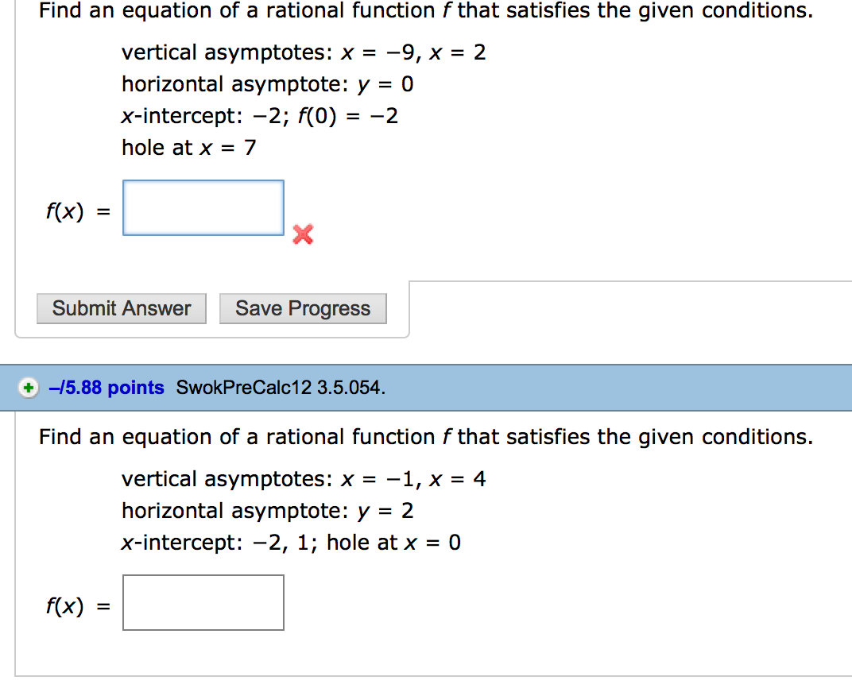Open the –/5.88 points link
Image resolution: width=852 pixels, height=688 pixels.
click(106, 388)
